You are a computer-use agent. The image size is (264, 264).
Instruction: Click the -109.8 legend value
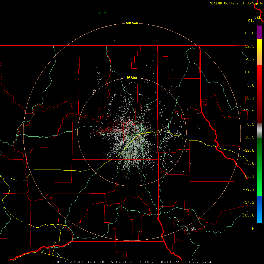click(x=247, y=215)
